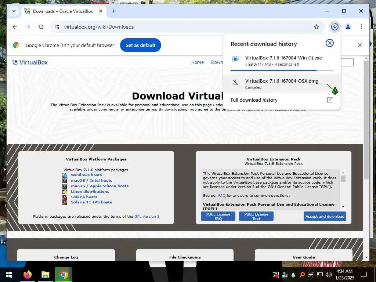Open a new tab with plus button
376x282 pixels.
pos(114,11)
